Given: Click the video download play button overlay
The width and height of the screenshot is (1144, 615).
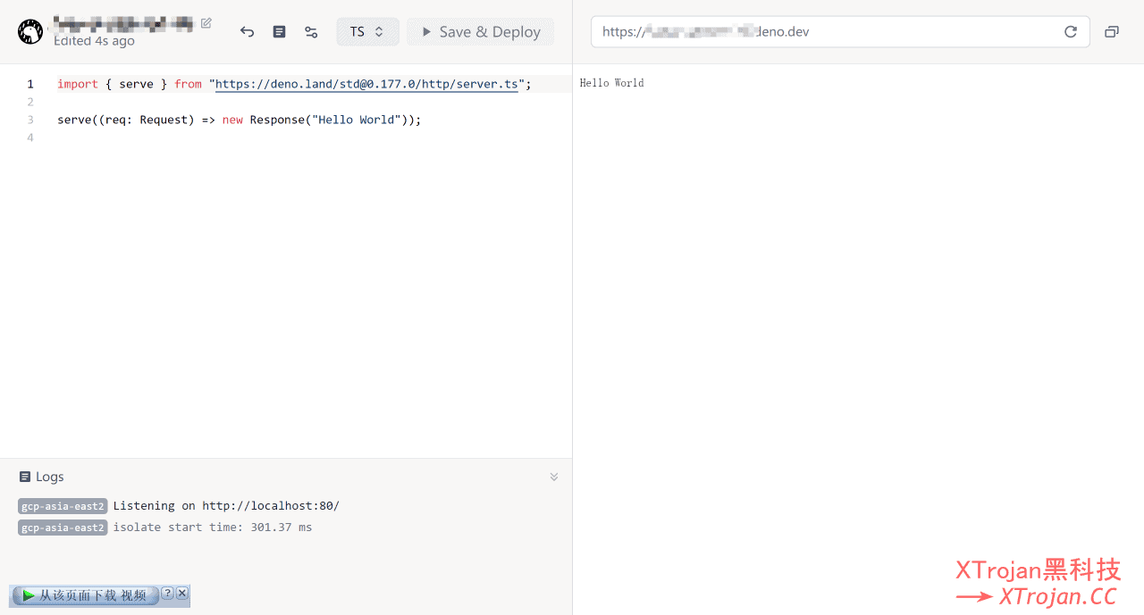Looking at the screenshot, I should tap(86, 595).
